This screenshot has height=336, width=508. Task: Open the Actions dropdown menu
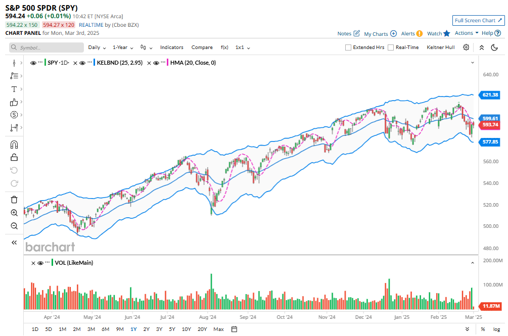click(x=467, y=33)
